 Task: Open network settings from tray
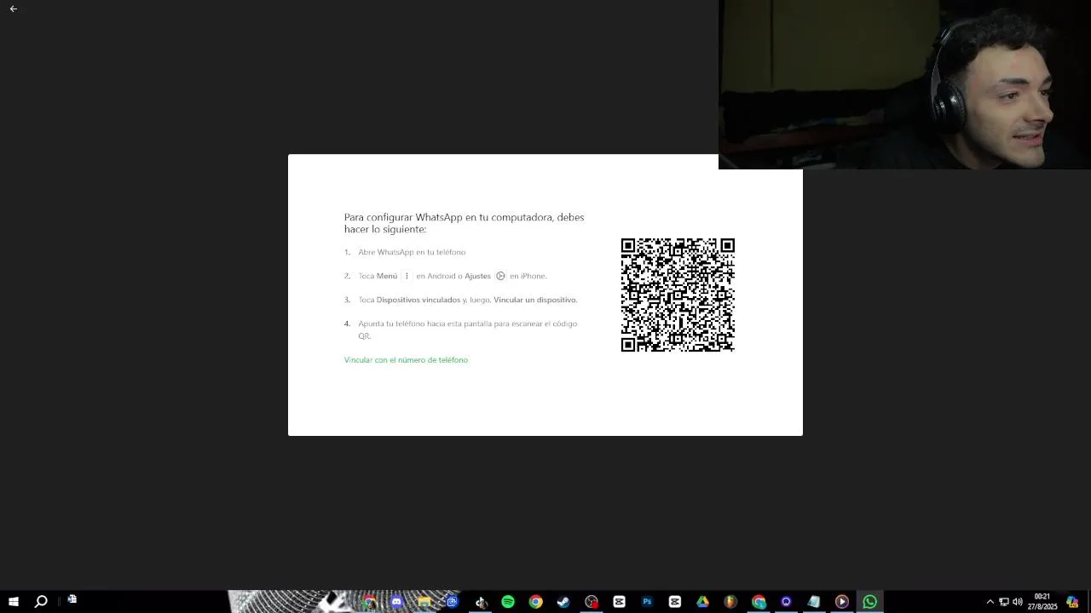(x=1004, y=602)
